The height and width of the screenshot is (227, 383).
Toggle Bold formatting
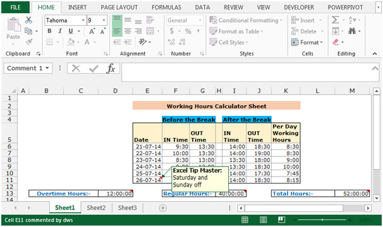[49, 31]
